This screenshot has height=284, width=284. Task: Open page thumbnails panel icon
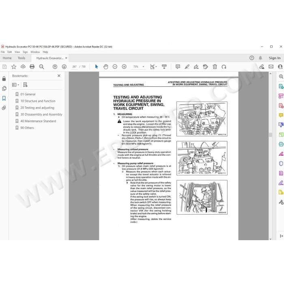click(4, 88)
